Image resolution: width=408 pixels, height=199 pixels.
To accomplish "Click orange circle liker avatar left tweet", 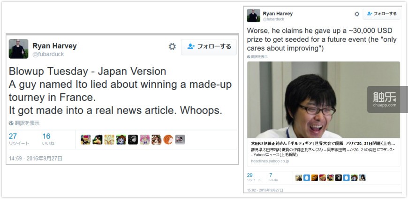I will tap(168, 139).
